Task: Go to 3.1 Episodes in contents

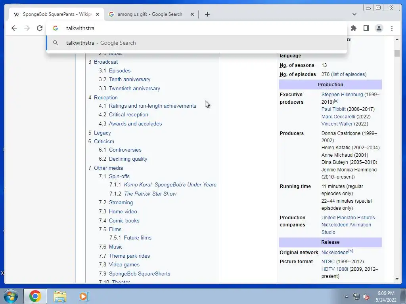Action: click(x=120, y=70)
